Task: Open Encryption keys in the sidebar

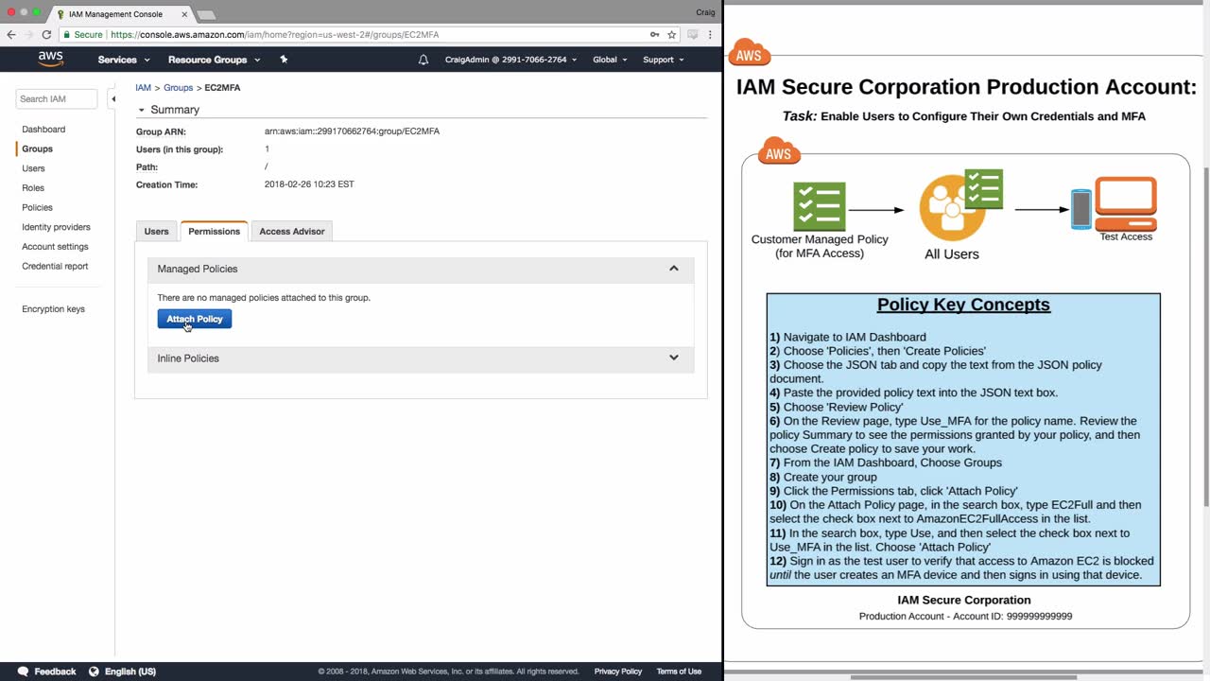Action: tap(53, 309)
